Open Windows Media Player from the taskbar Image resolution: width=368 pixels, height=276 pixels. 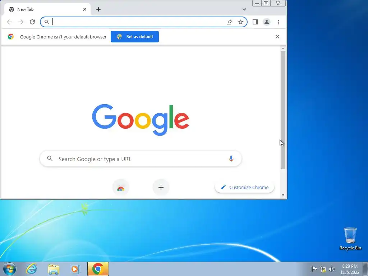point(75,269)
